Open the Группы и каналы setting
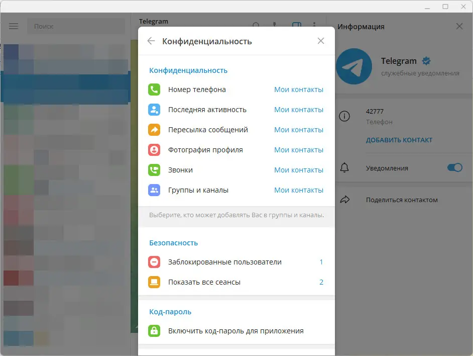Viewport: 473px width, 356px height. [236, 190]
